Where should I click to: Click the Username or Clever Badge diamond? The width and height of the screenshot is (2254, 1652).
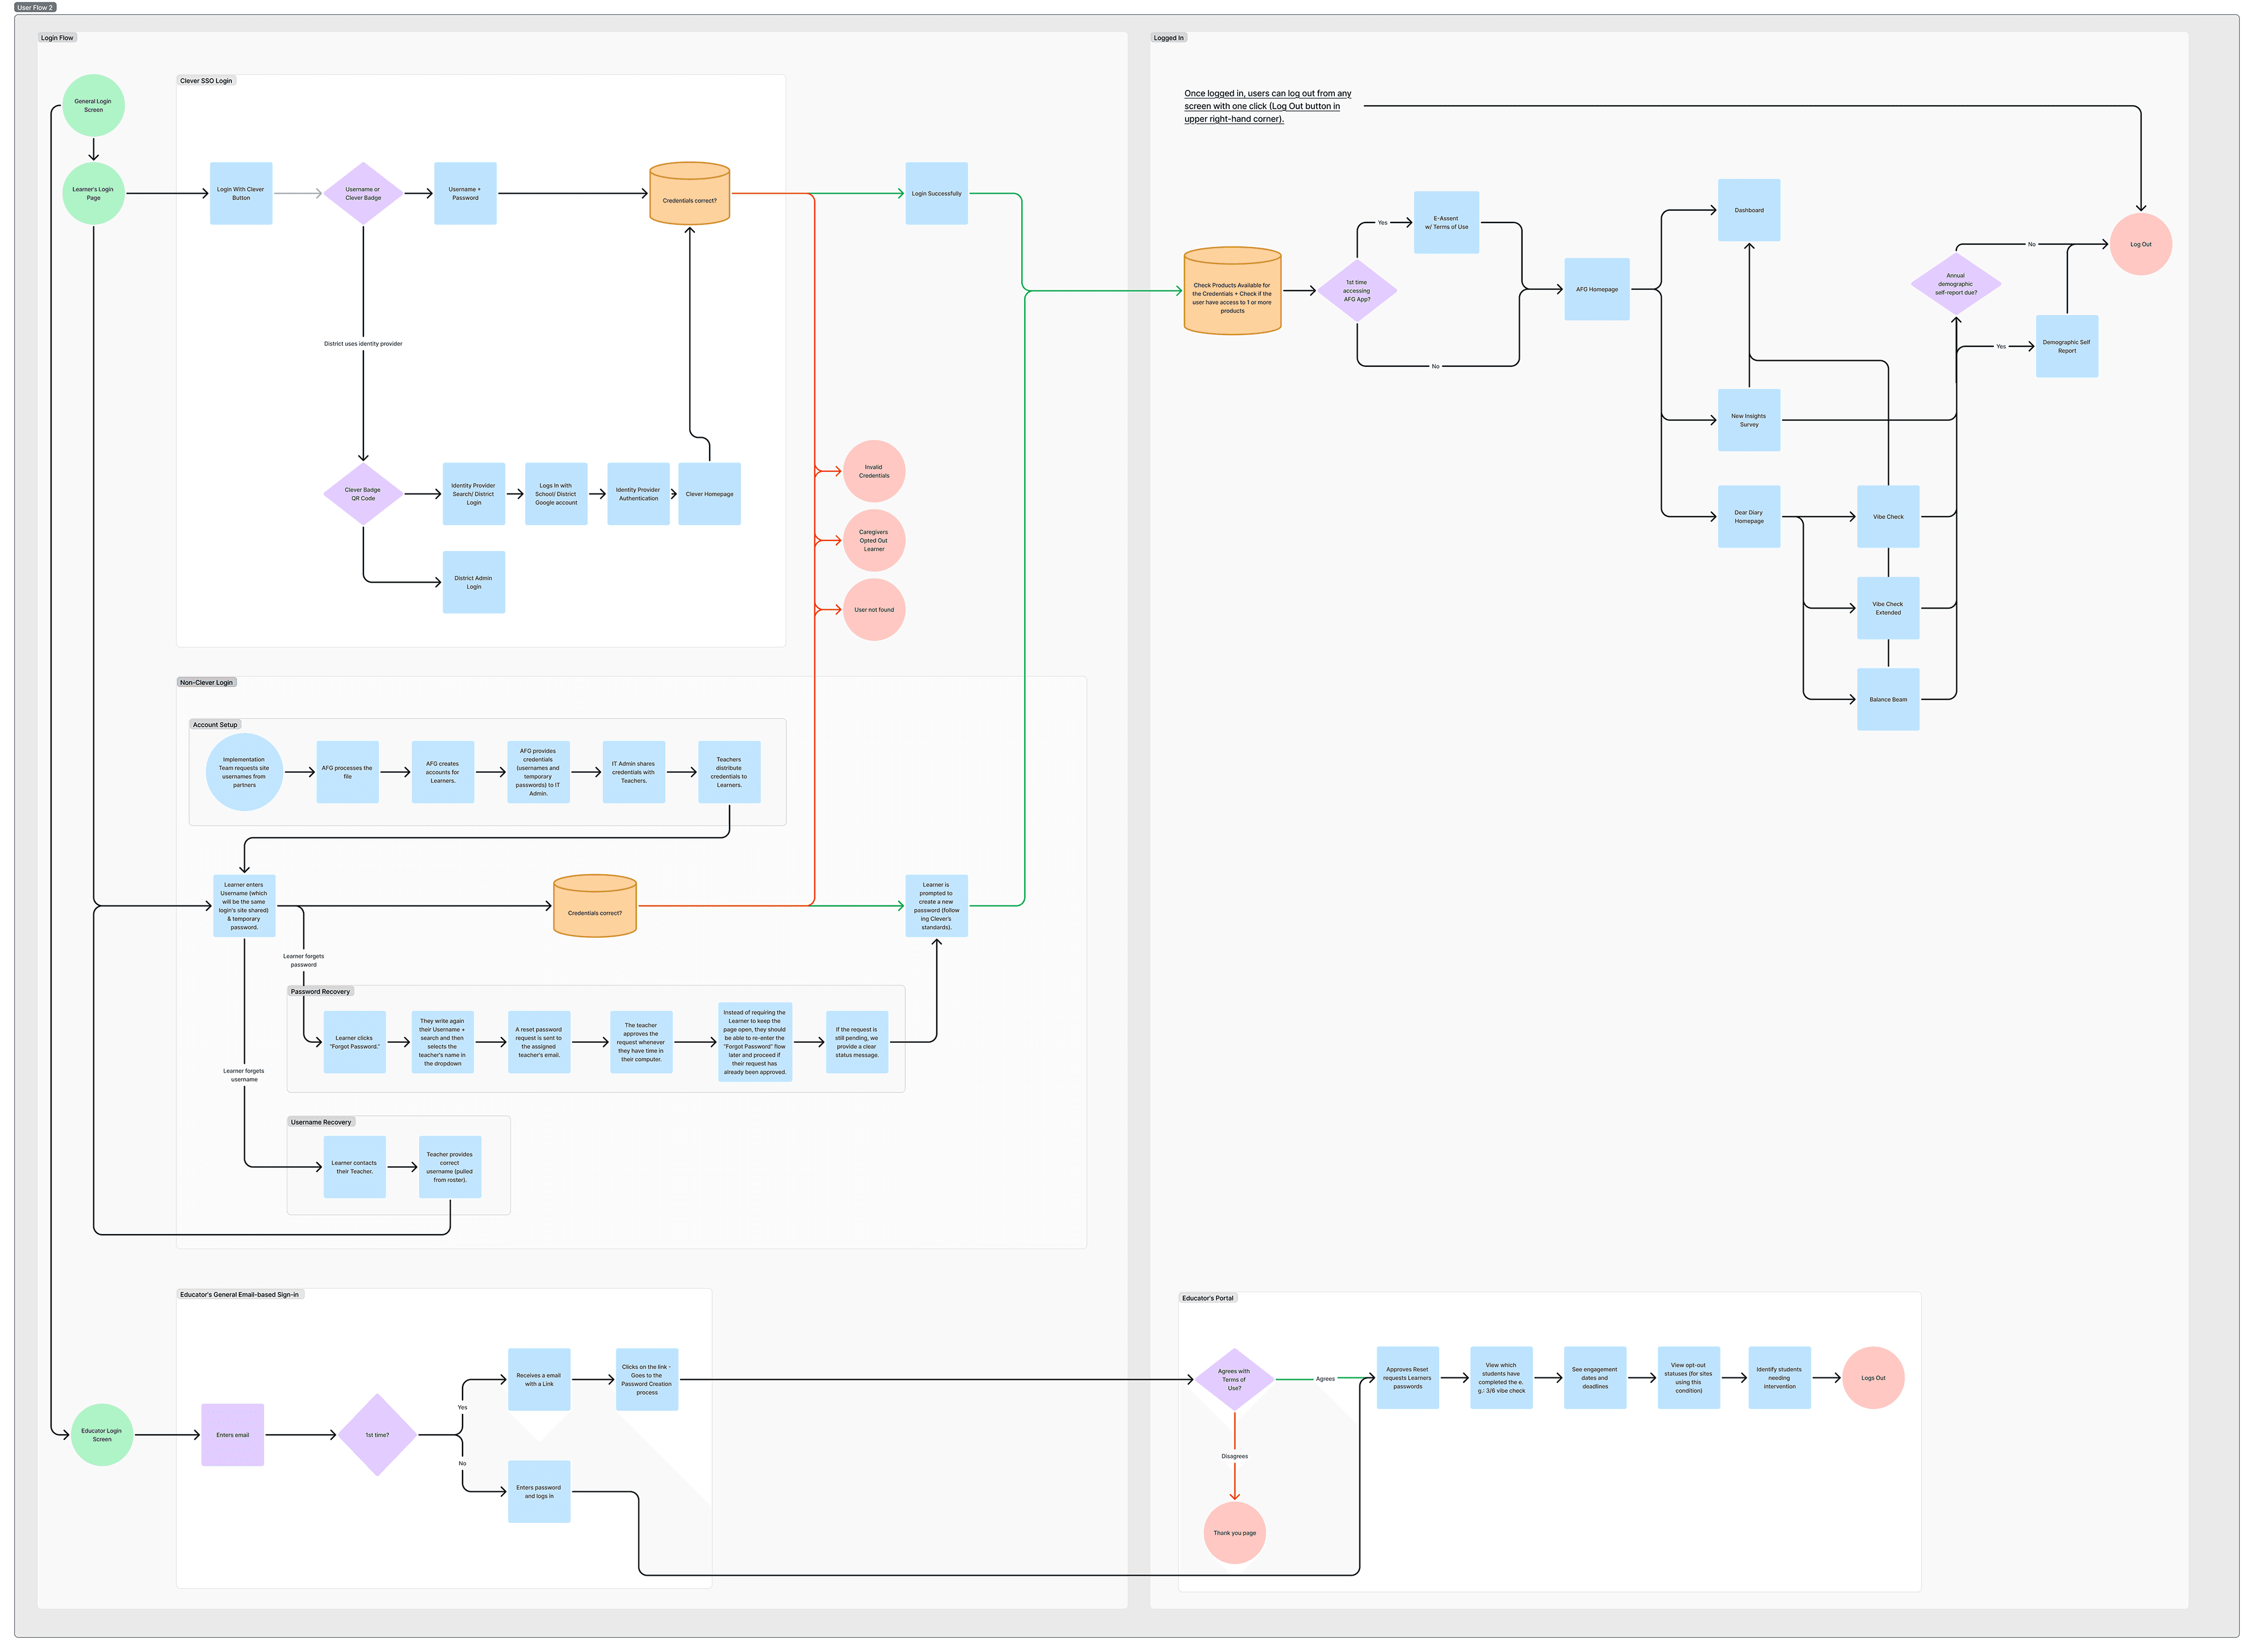[363, 193]
